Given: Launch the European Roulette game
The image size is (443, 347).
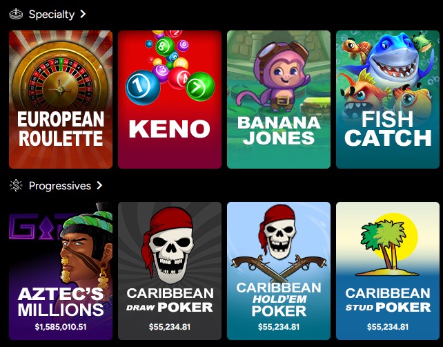Looking at the screenshot, I should (x=61, y=100).
